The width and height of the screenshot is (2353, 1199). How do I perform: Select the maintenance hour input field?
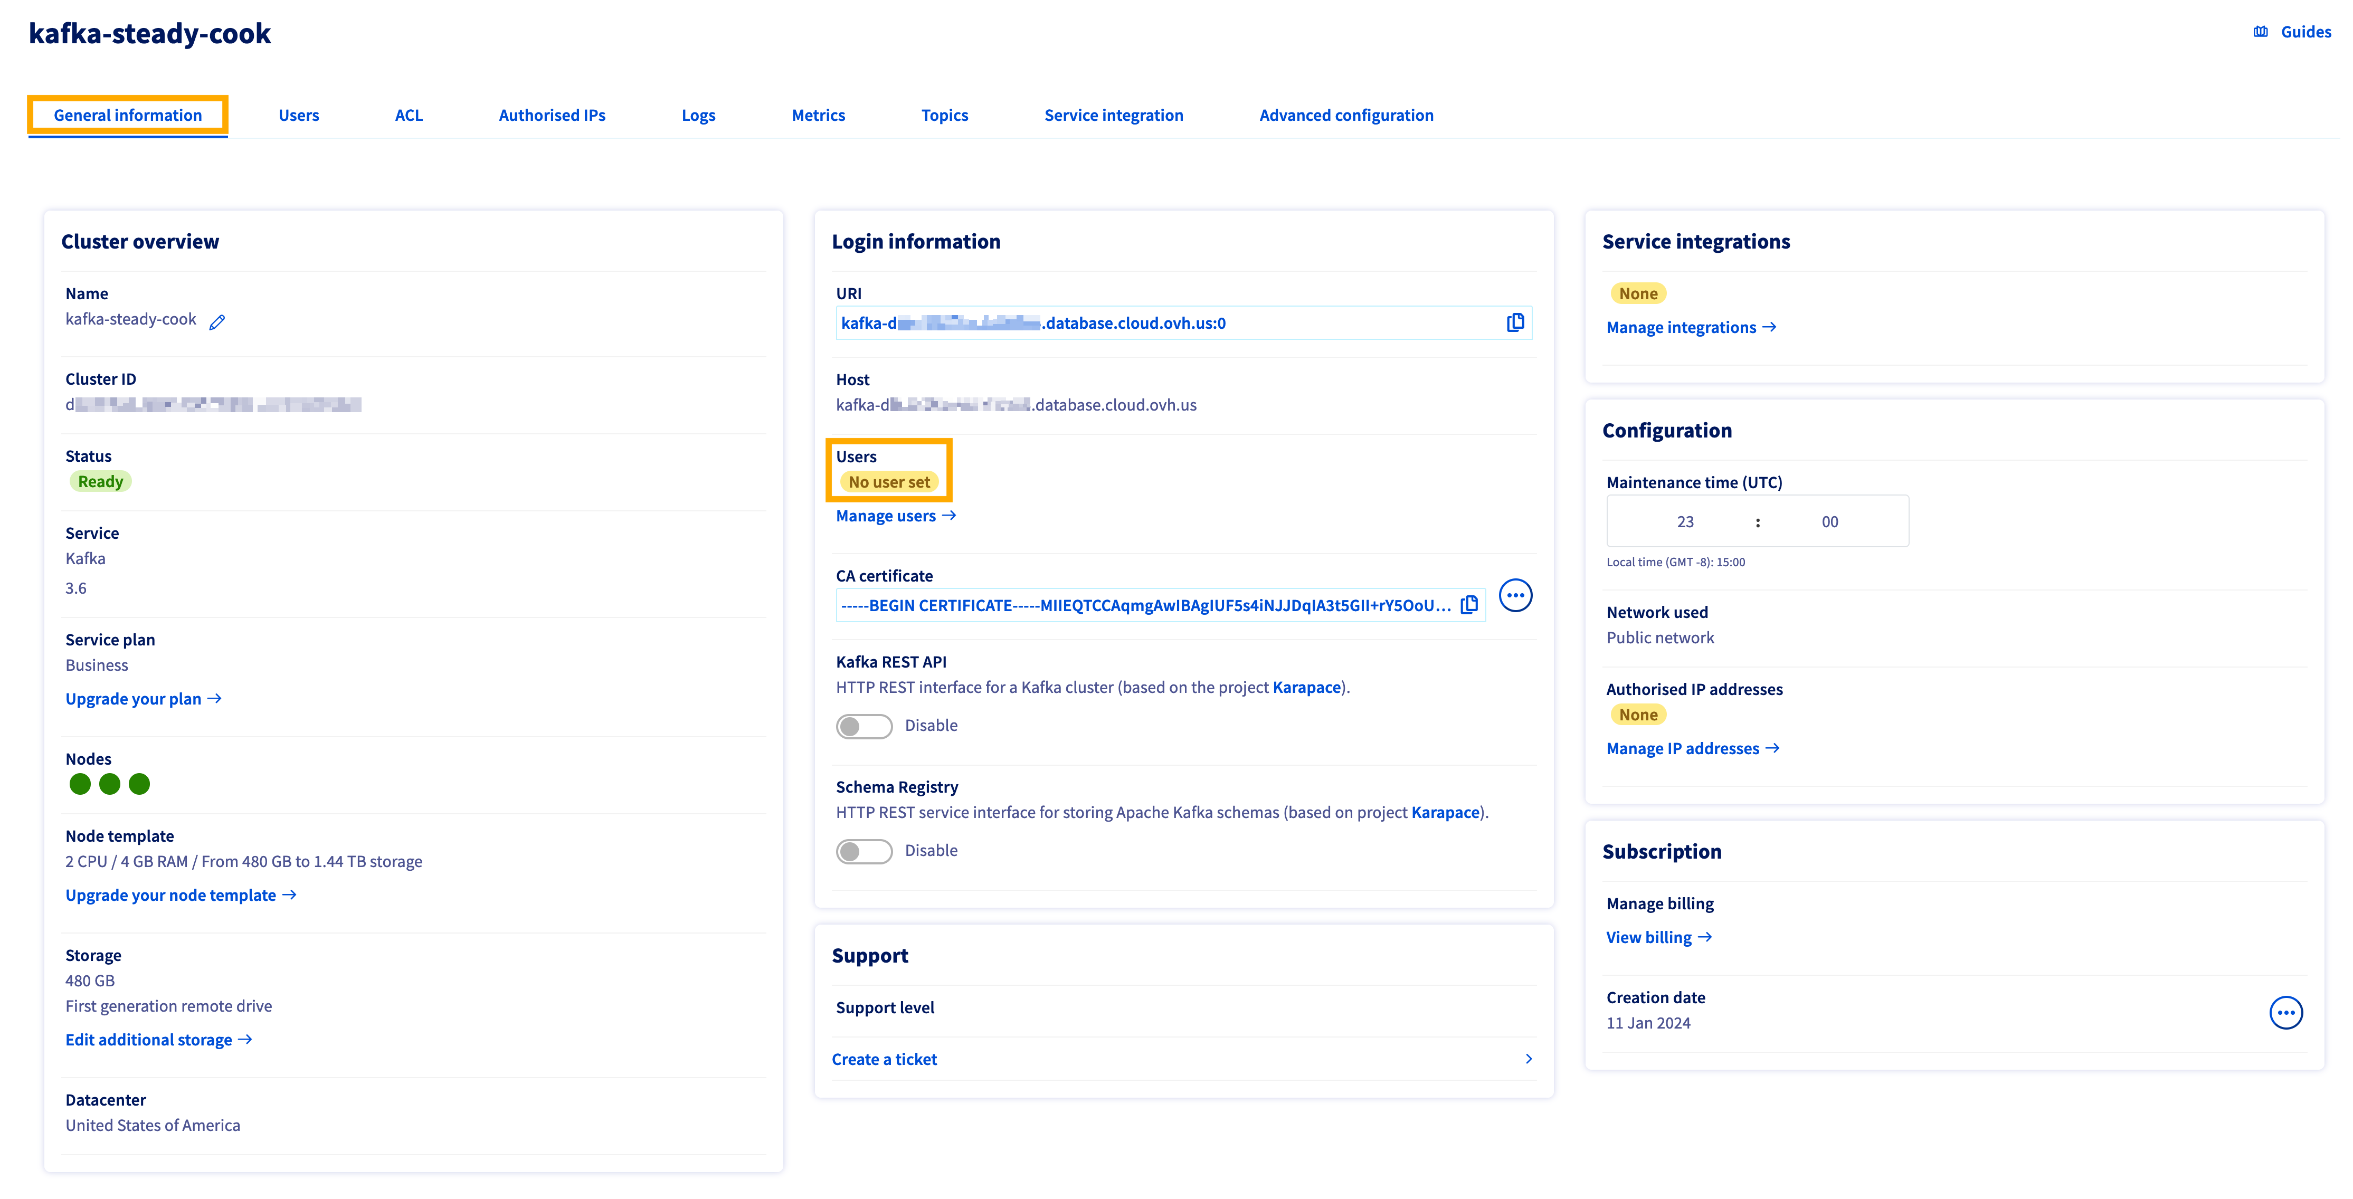point(1685,520)
